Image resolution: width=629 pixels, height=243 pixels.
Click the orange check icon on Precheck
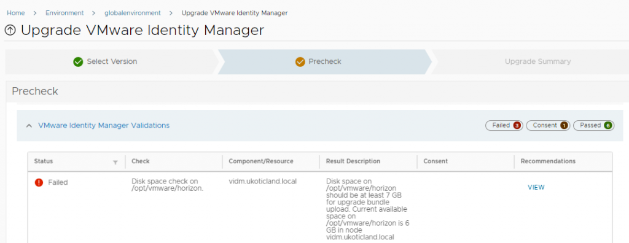(x=300, y=62)
